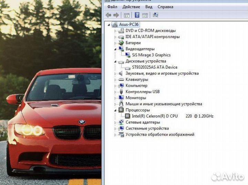Expand the Сетевые адаптеры node

115,123
